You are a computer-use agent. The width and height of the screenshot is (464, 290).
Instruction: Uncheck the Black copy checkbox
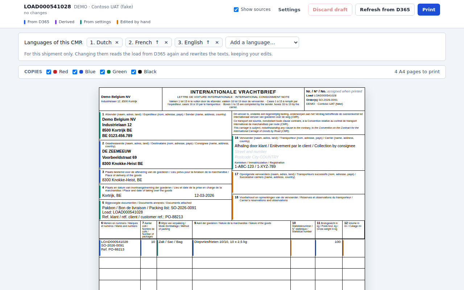tap(133, 72)
